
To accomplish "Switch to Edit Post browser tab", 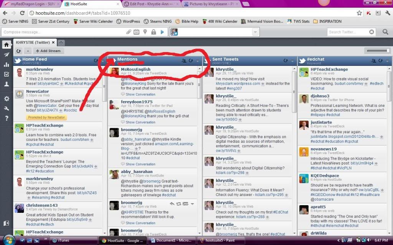I will pos(152,4).
